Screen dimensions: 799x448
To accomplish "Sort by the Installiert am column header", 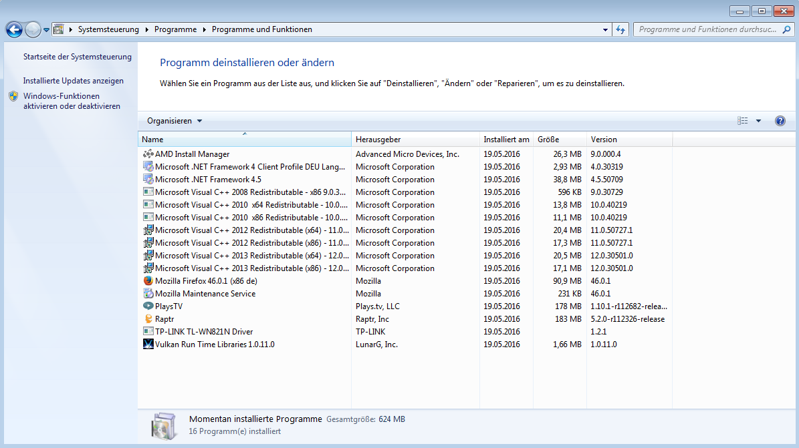I will pyautogui.click(x=507, y=140).
